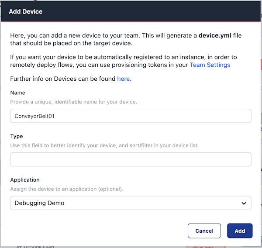Click the Name field containing ConveyorBelt01

tap(131, 116)
